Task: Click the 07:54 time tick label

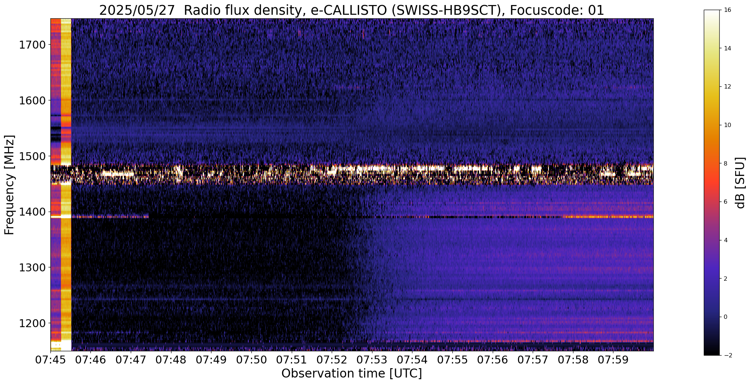Action: click(412, 360)
